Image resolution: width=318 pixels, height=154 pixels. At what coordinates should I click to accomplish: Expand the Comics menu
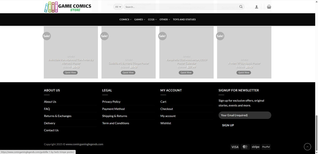coord(125,19)
